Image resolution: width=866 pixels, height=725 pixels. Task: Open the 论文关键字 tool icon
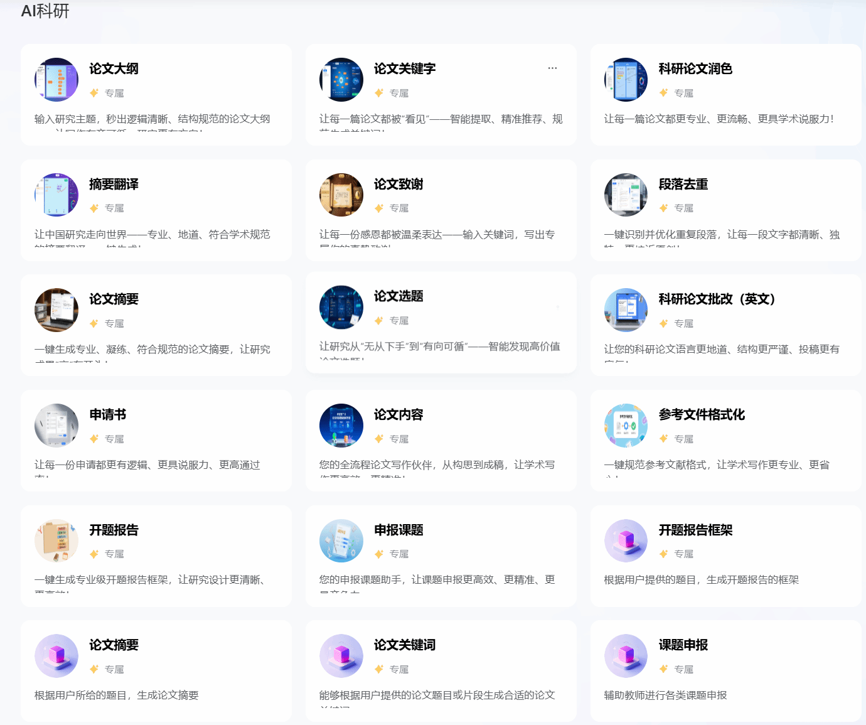[x=341, y=80]
